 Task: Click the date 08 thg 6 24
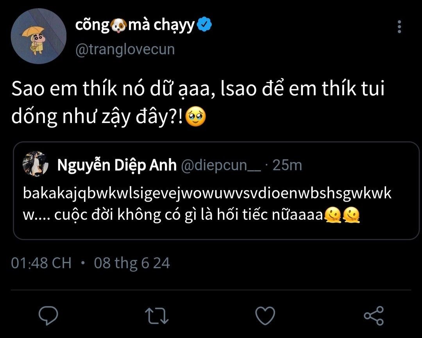132,263
